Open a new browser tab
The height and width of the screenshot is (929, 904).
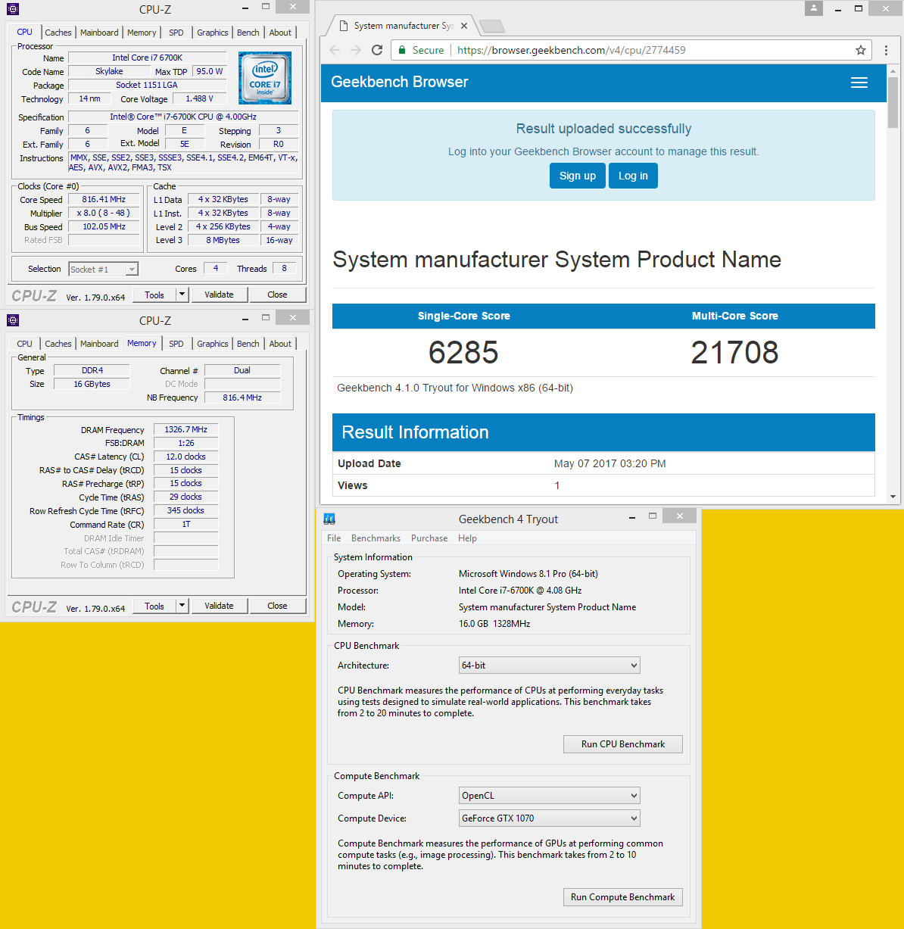click(x=492, y=26)
